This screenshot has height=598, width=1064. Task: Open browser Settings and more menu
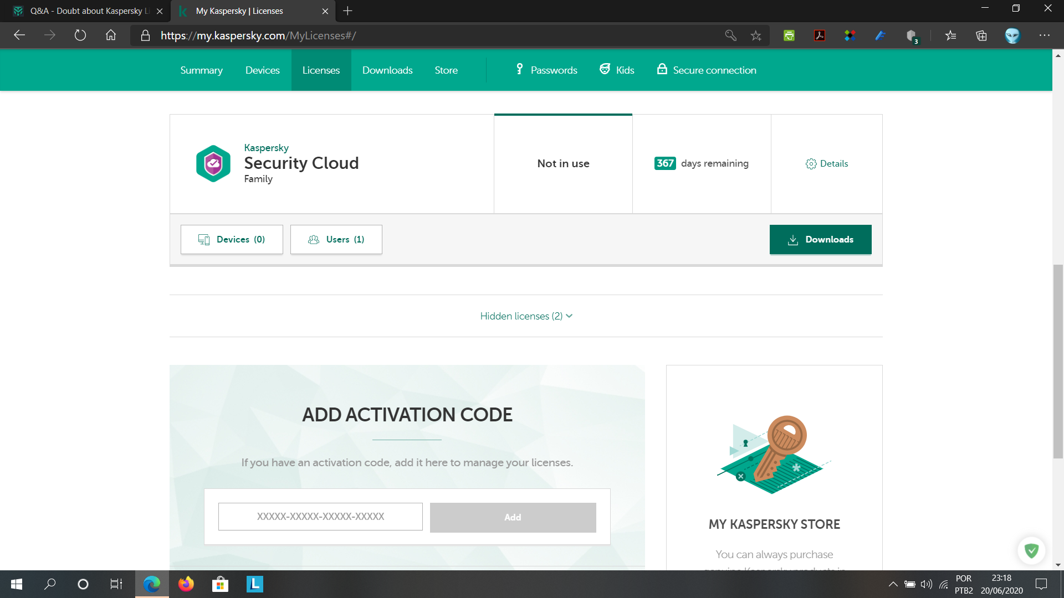click(1044, 36)
